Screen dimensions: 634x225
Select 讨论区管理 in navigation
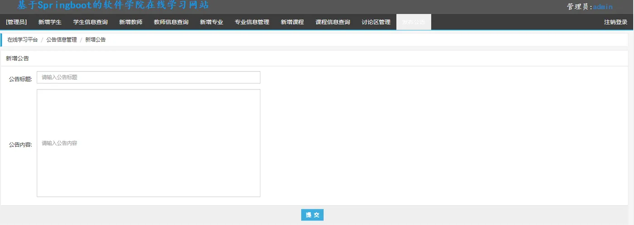coord(376,22)
